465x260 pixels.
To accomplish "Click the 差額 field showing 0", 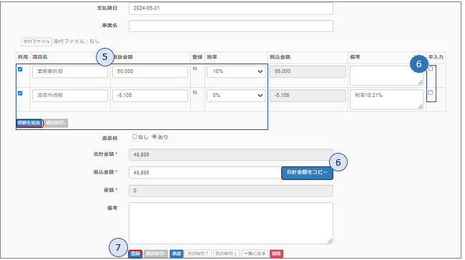I will pos(231,191).
